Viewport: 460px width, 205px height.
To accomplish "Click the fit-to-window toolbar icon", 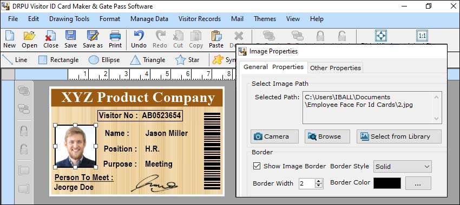I will (x=381, y=36).
